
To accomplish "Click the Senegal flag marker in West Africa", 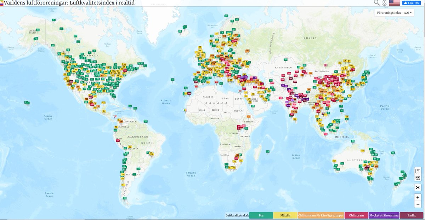I will pyautogui.click(x=186, y=110).
